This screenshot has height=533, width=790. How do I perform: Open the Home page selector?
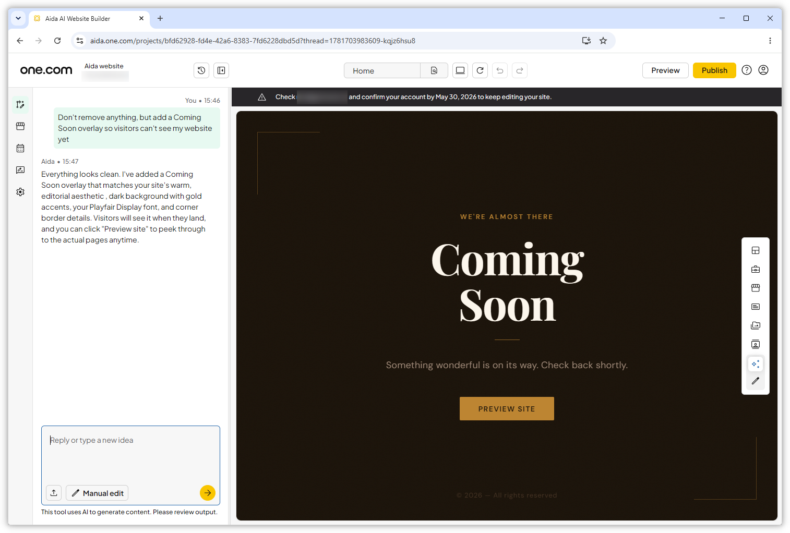click(382, 70)
